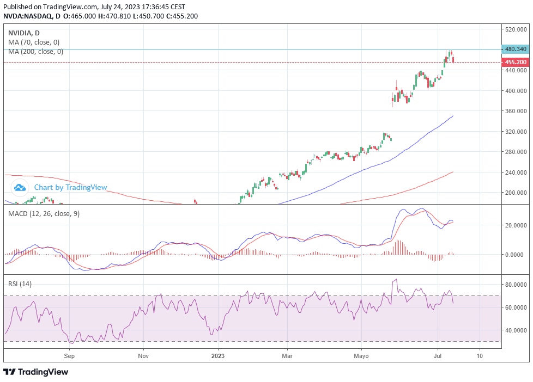Click the TradingView cloud logo icon

20,187
